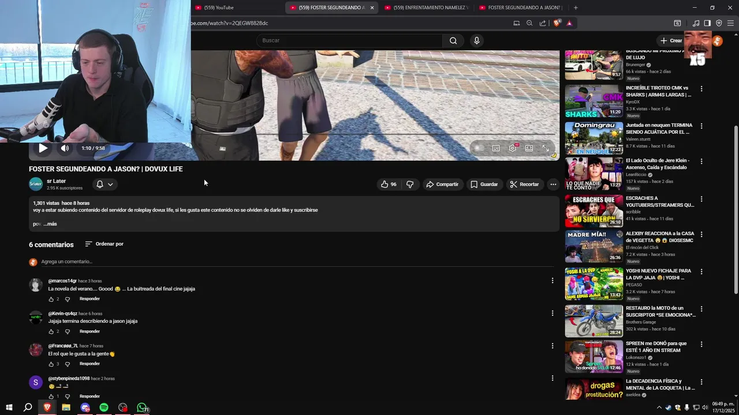Enter fullscreen mode in the player
Screen dimensions: 739x415
(546, 148)
